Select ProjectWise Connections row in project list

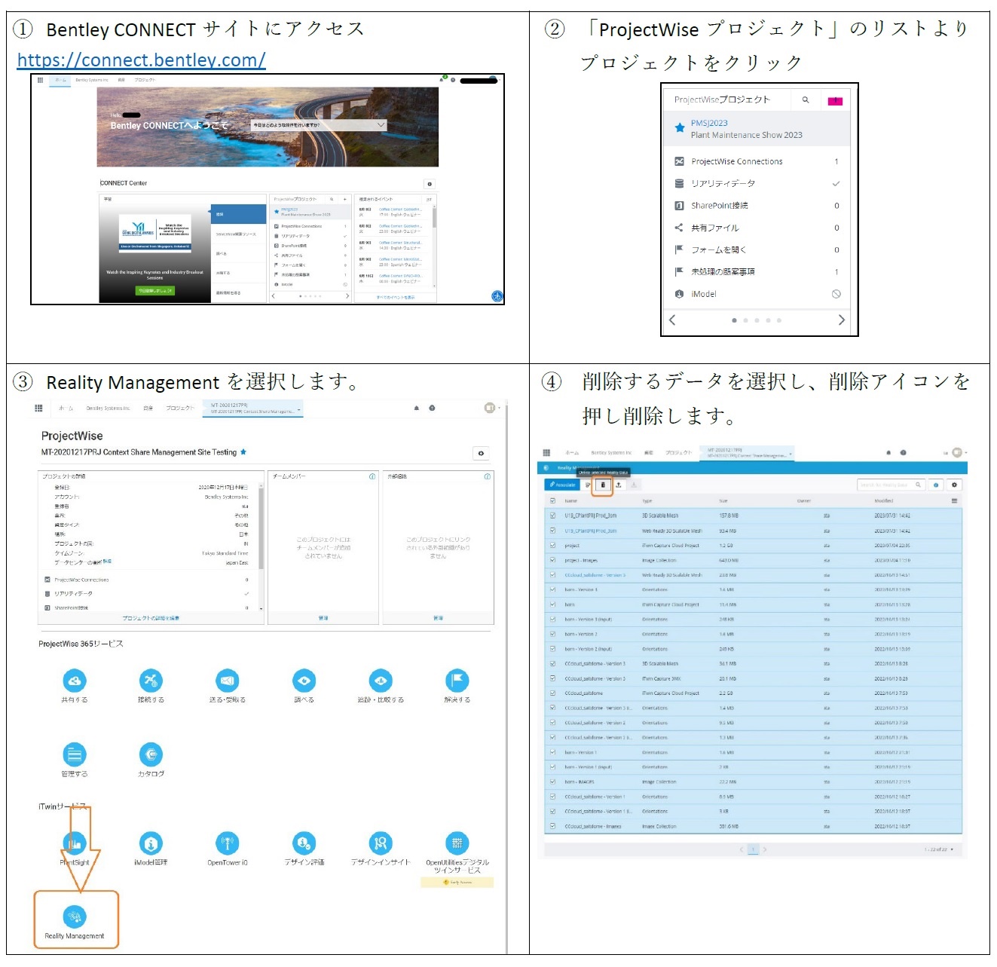(757, 161)
